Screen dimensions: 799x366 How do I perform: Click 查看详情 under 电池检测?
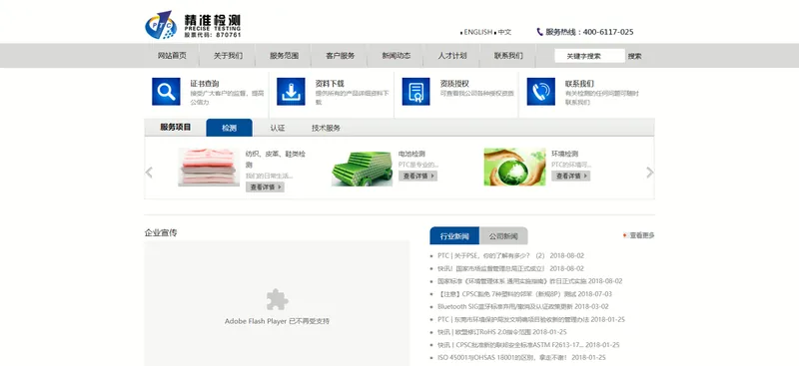[x=417, y=176]
